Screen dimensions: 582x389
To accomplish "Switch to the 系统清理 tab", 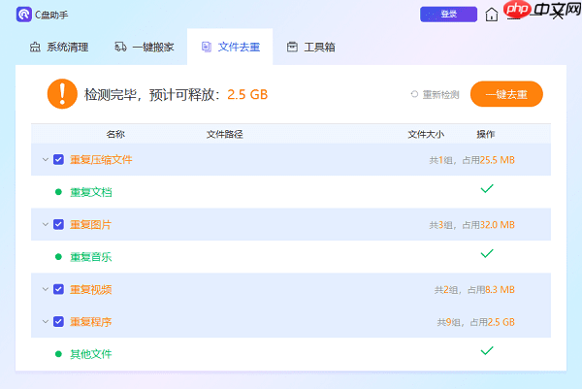I will [62, 47].
